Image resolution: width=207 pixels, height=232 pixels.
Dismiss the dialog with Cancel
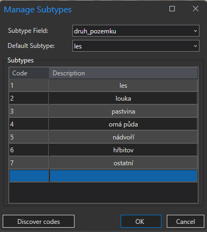(186, 221)
